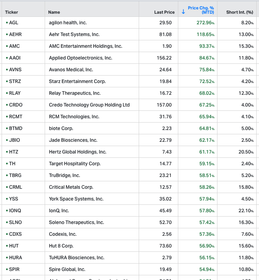Image resolution: width=259 pixels, height=280 pixels.
Task: Click the green dot beside IONQ
Action: pos(7,211)
